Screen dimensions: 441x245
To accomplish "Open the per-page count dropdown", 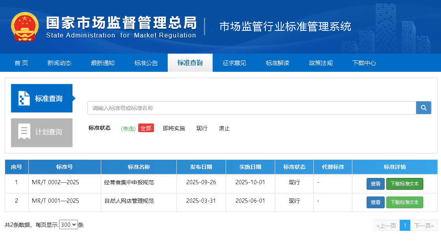I will tap(69, 225).
